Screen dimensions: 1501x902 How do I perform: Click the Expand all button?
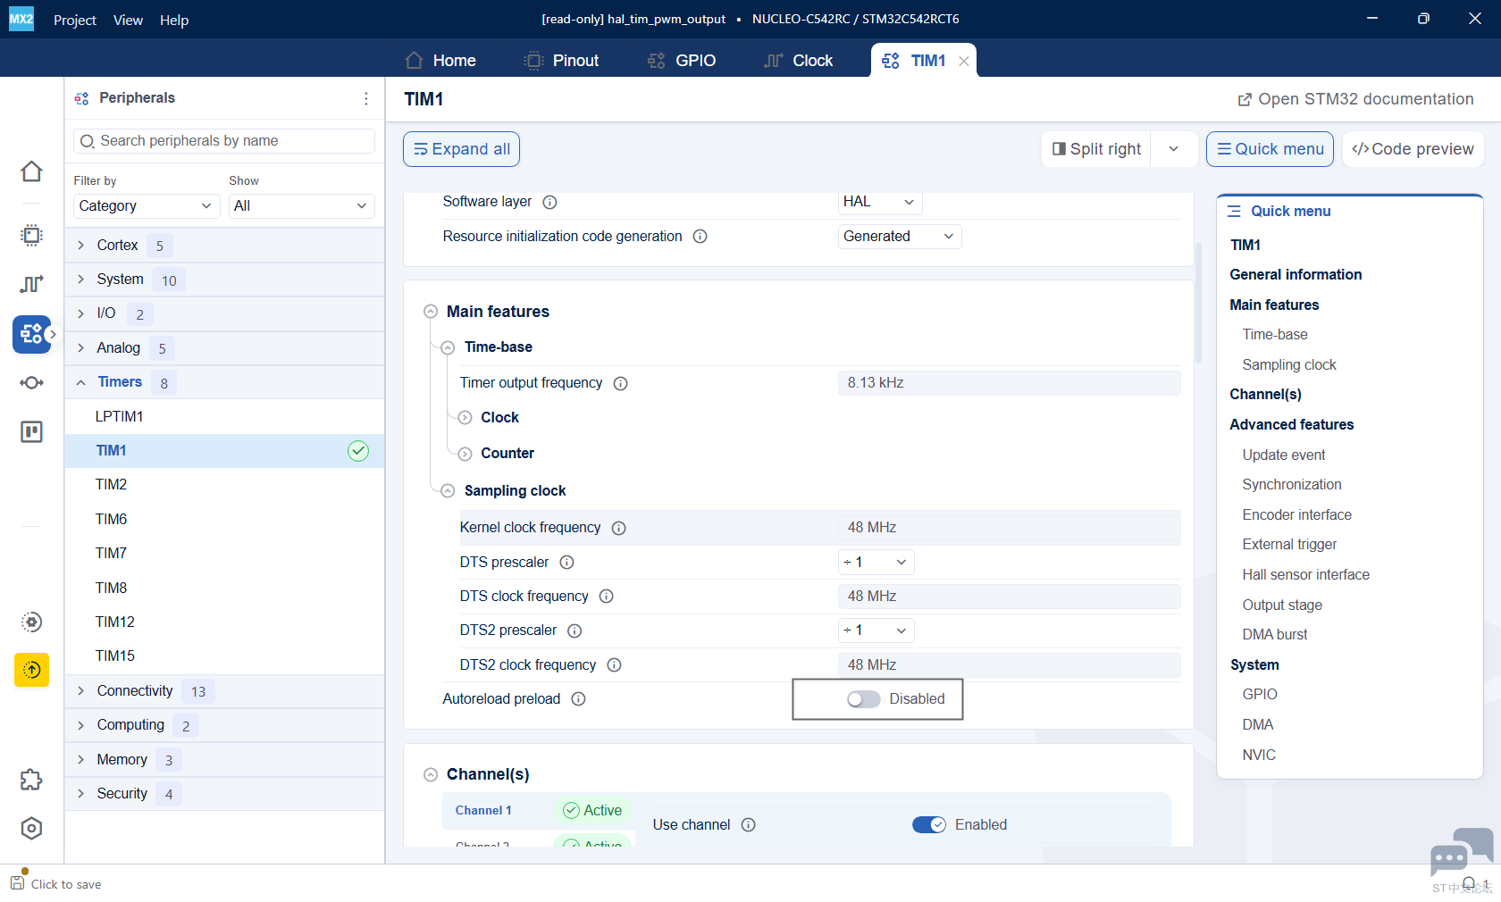click(461, 149)
